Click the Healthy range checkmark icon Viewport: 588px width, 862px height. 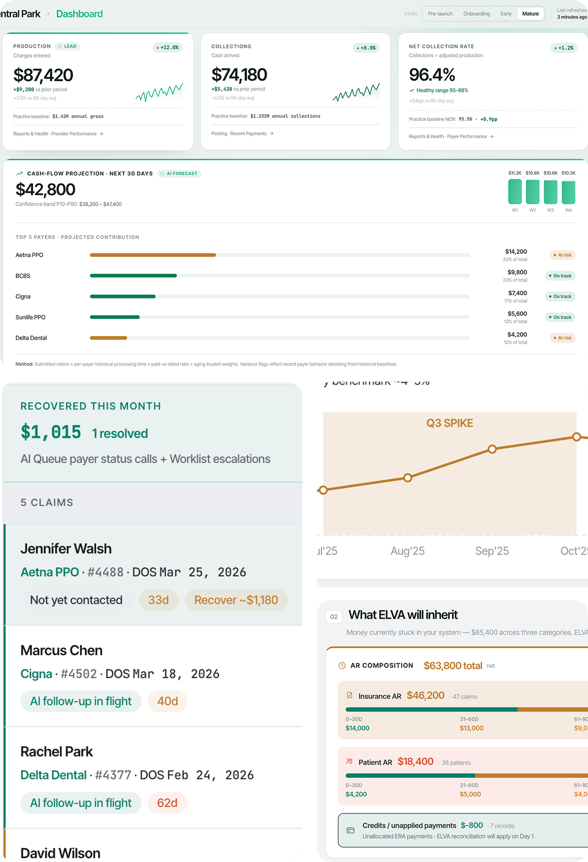(x=412, y=90)
